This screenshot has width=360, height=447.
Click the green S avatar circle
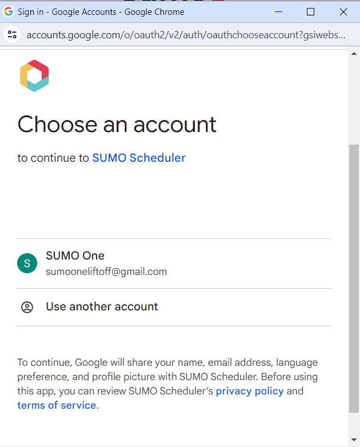coord(27,263)
